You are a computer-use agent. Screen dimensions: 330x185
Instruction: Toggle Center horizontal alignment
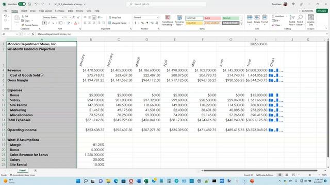point(89,23)
